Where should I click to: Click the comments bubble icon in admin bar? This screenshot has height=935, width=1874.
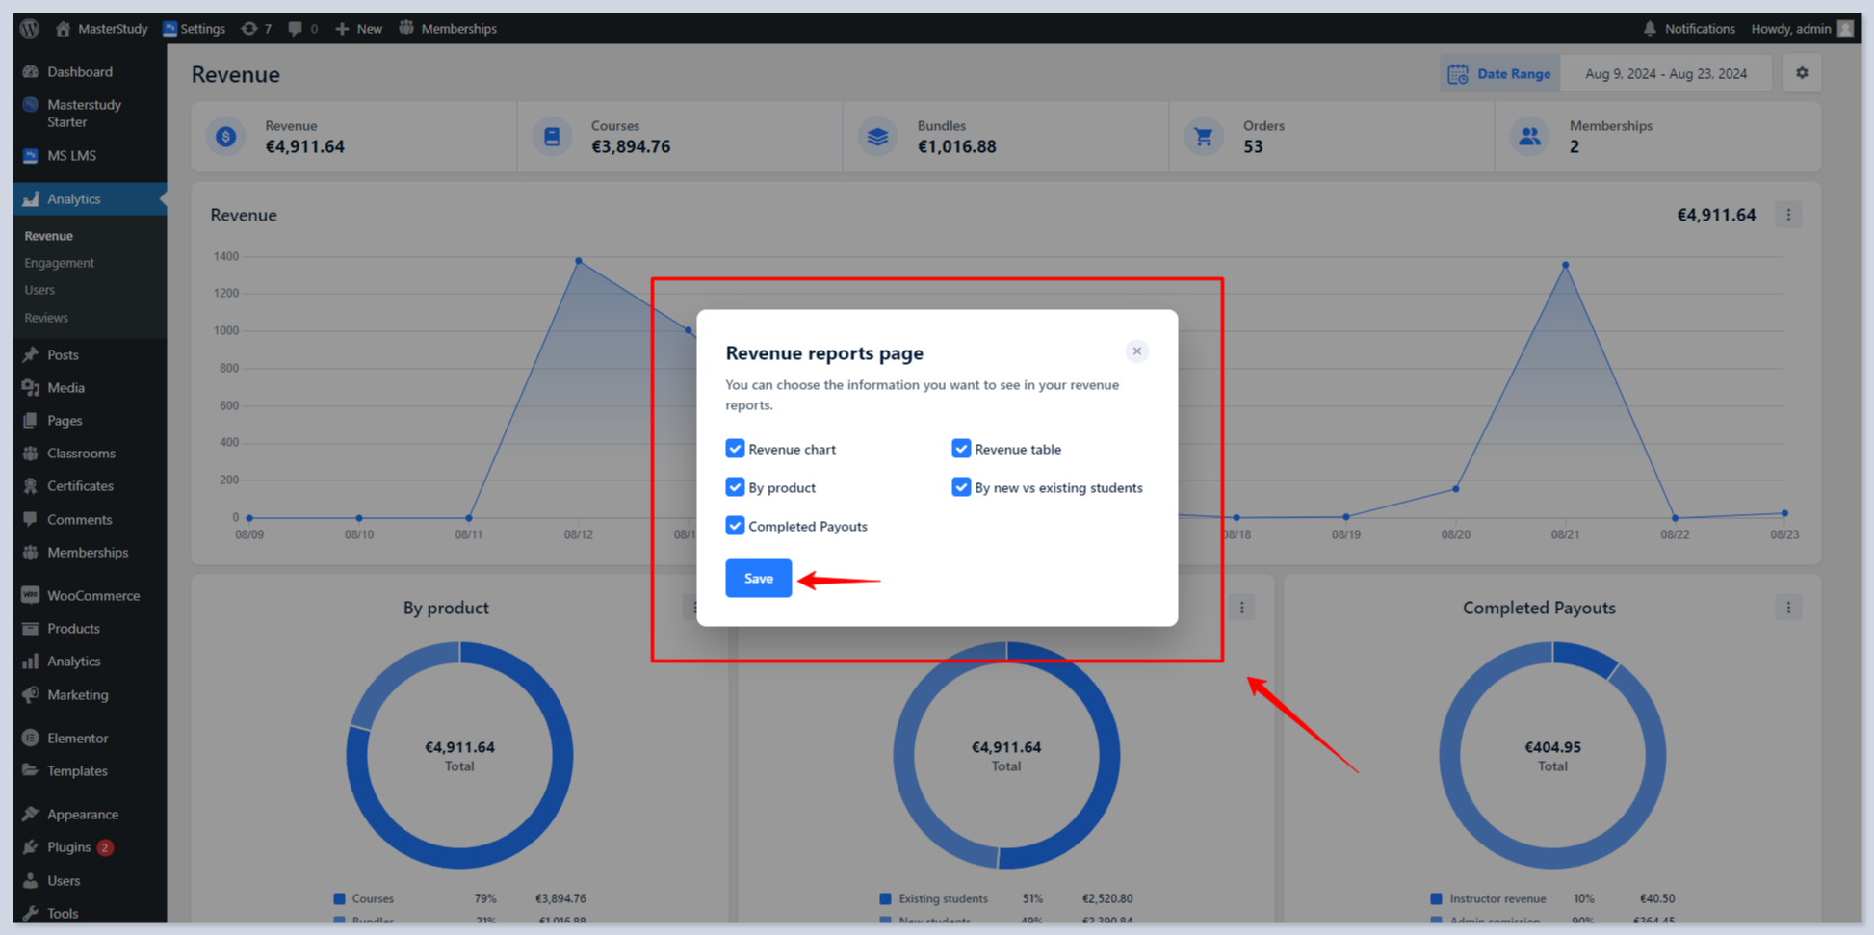296,29
